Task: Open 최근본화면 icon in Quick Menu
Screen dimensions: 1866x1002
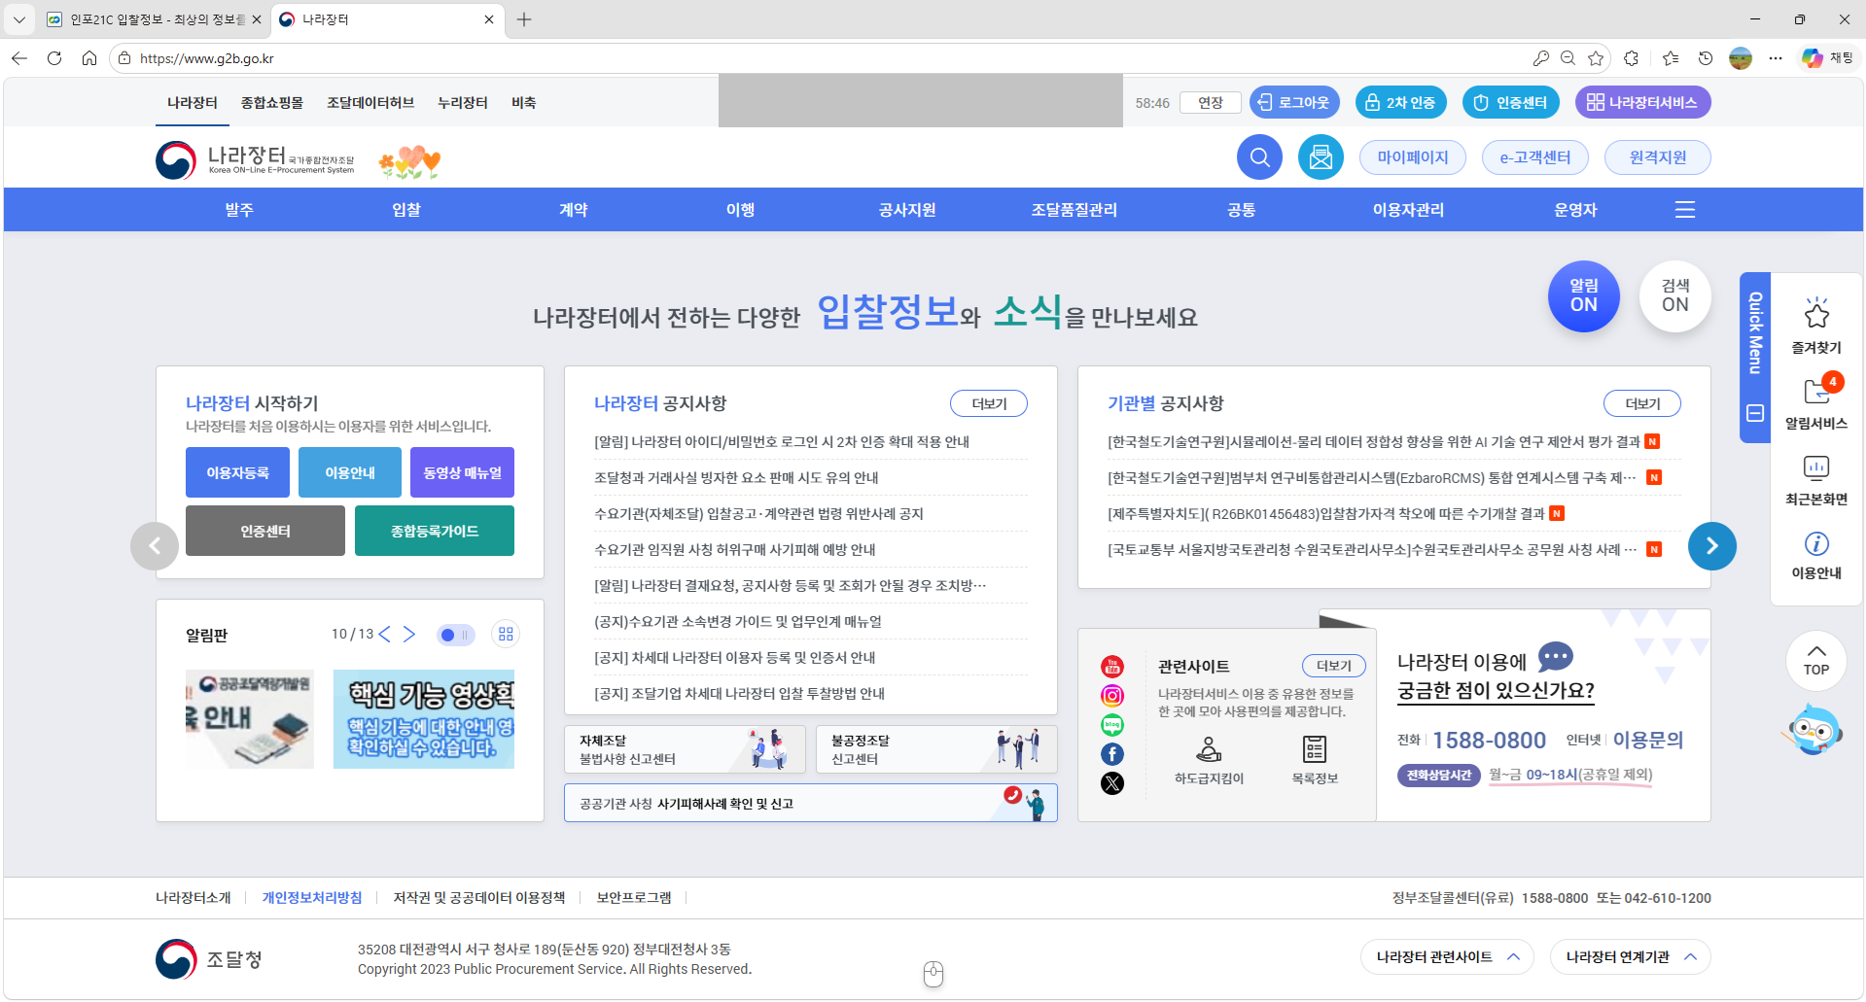Action: point(1816,479)
